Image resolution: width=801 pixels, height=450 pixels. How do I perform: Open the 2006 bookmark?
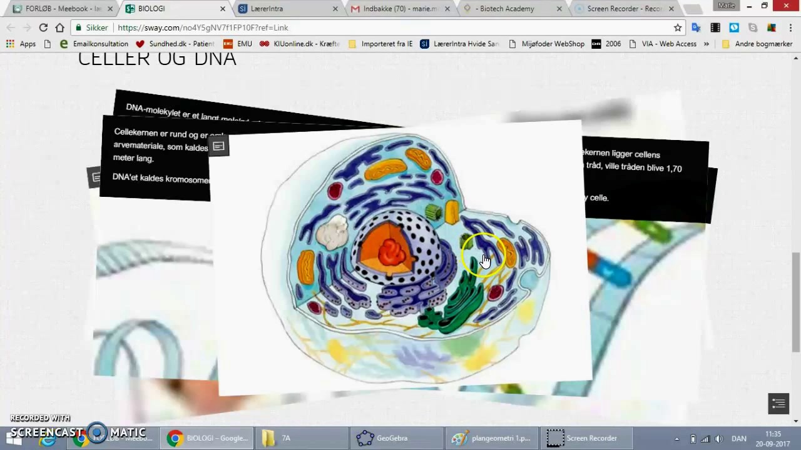point(606,44)
